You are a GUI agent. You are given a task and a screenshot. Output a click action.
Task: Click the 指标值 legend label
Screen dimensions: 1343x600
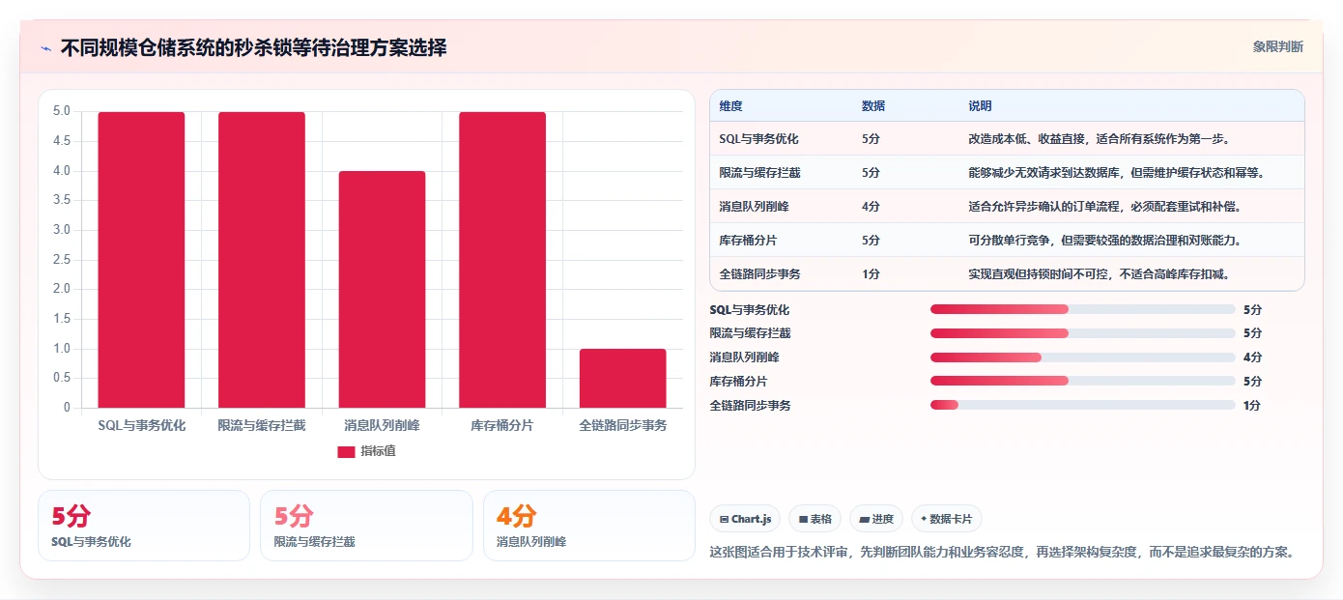(378, 451)
